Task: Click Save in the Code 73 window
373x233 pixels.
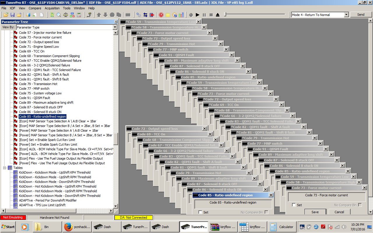Action: [315, 212]
